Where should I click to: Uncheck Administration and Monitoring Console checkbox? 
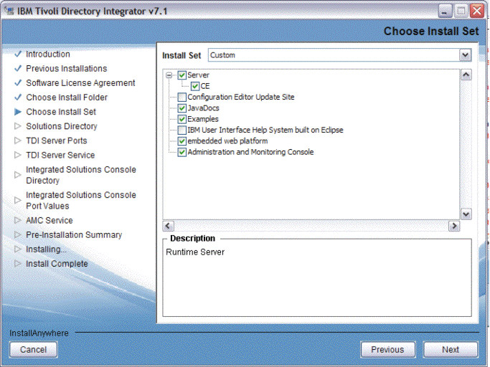[182, 152]
